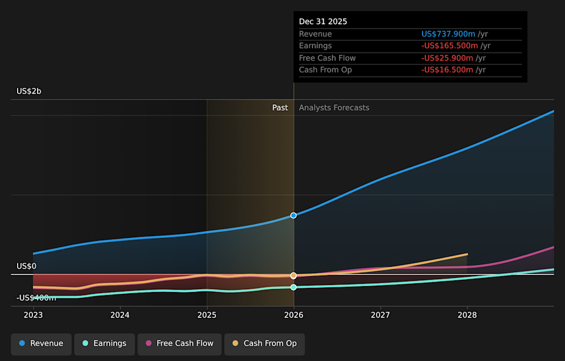Switch to the Analysts Forecasts section
This screenshot has height=361, width=565.
(x=334, y=107)
